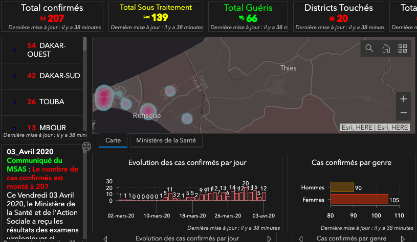Click the Thies city label on map

click(288, 68)
